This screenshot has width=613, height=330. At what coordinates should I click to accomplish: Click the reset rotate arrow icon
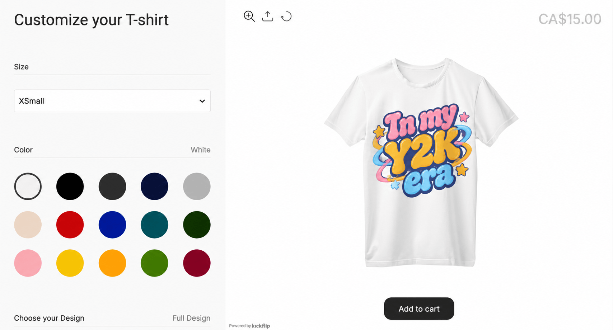tap(286, 16)
